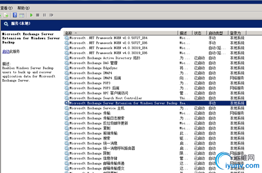Viewport: 262px width, 173px height.
Task: Select Microsoft Exchange 传输 service name
Action: pos(90,113)
